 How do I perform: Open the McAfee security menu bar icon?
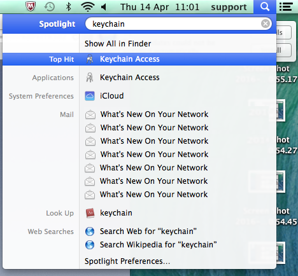[x=31, y=6]
